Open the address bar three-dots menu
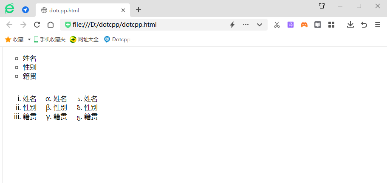This screenshot has height=183, width=387. [x=246, y=25]
